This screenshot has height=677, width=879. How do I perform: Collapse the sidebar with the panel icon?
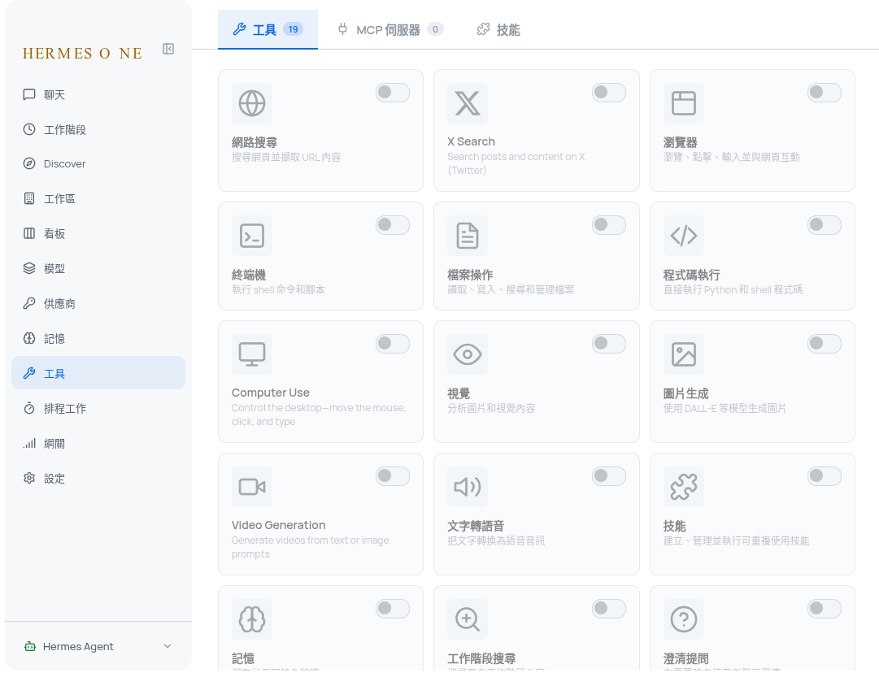coord(168,49)
